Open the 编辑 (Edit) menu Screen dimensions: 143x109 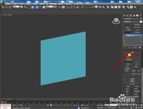[x=8, y=4]
